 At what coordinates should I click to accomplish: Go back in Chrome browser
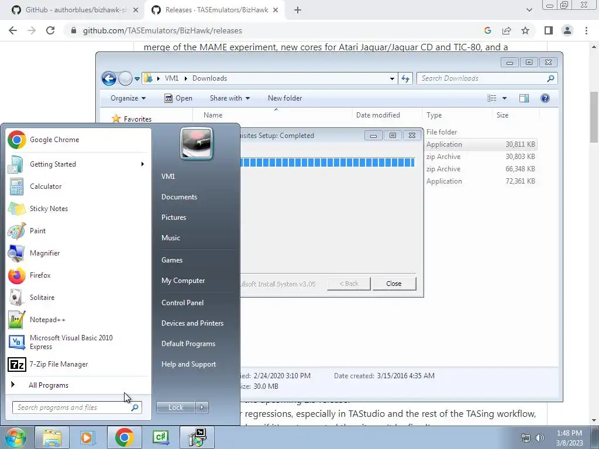13,30
